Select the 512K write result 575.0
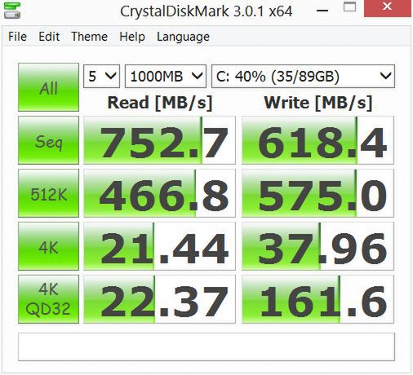 tap(318, 193)
